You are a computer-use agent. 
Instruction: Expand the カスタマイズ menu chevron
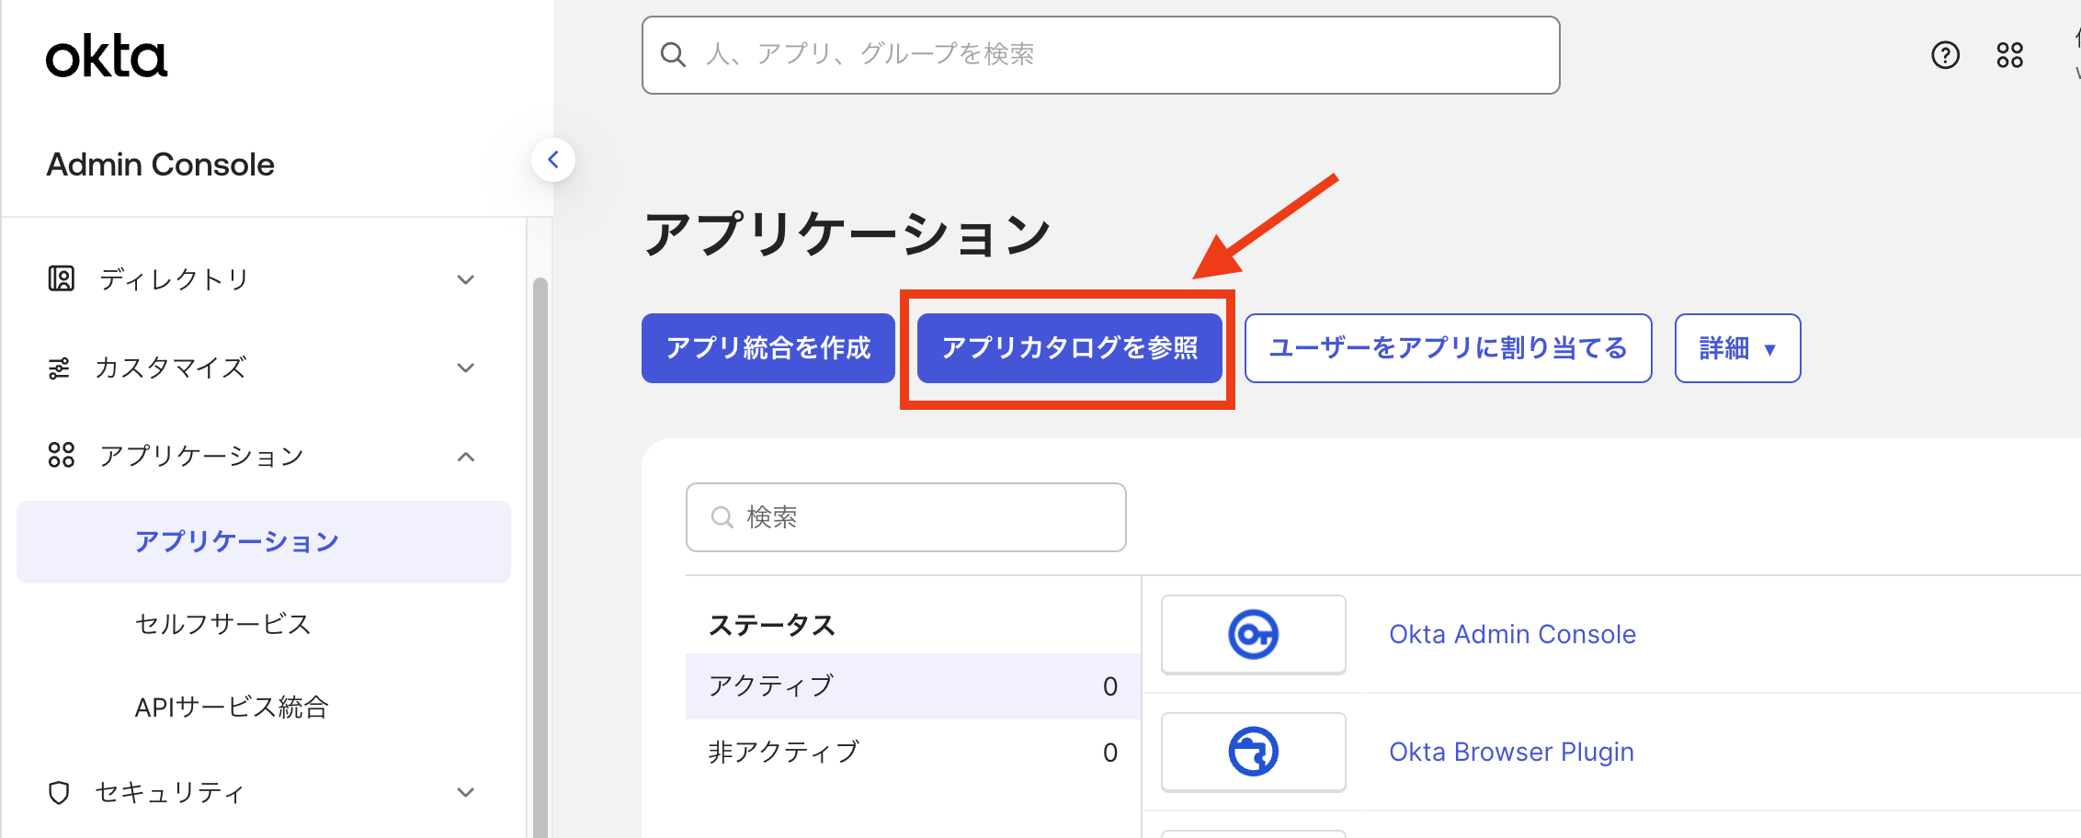pyautogui.click(x=466, y=368)
